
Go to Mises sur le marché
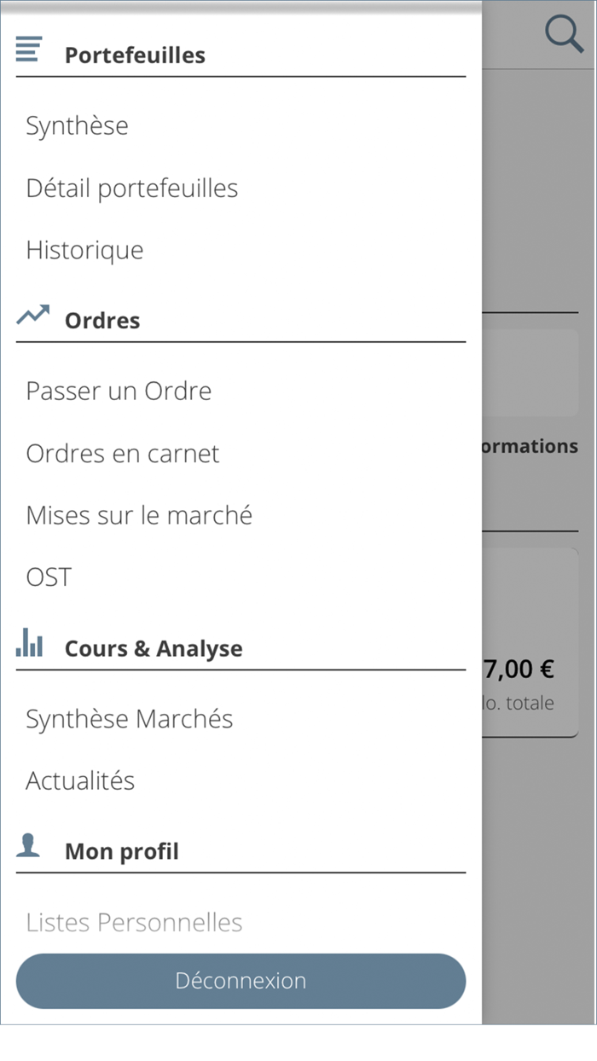(139, 515)
